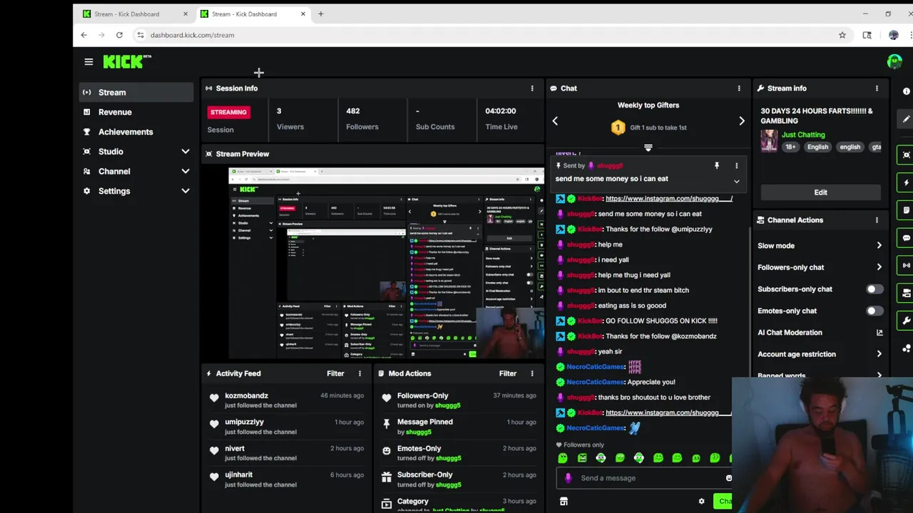Insert the first green emote in quick row
The width and height of the screenshot is (913, 513).
[563, 458]
